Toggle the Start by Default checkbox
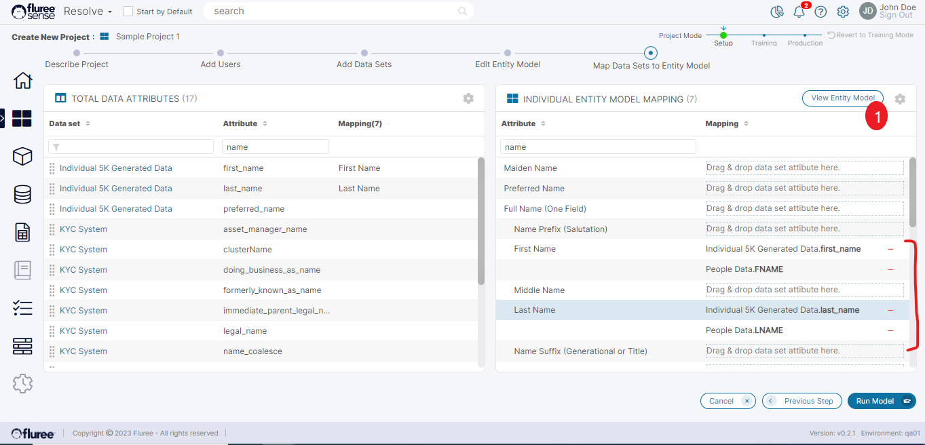 pos(128,12)
